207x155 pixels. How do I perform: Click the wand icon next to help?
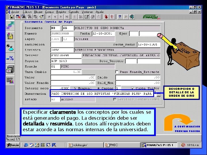pos(126,17)
